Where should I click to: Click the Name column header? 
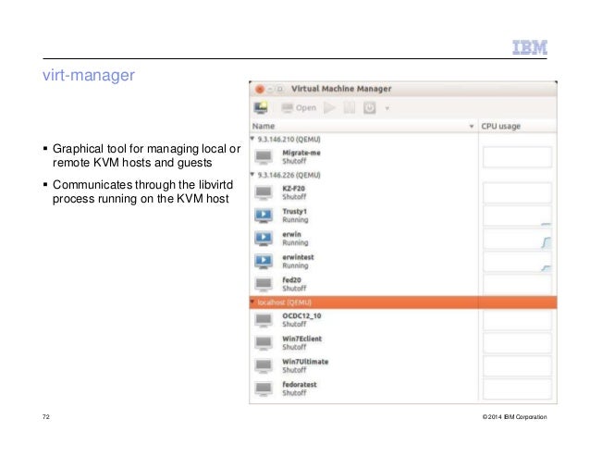coord(363,126)
